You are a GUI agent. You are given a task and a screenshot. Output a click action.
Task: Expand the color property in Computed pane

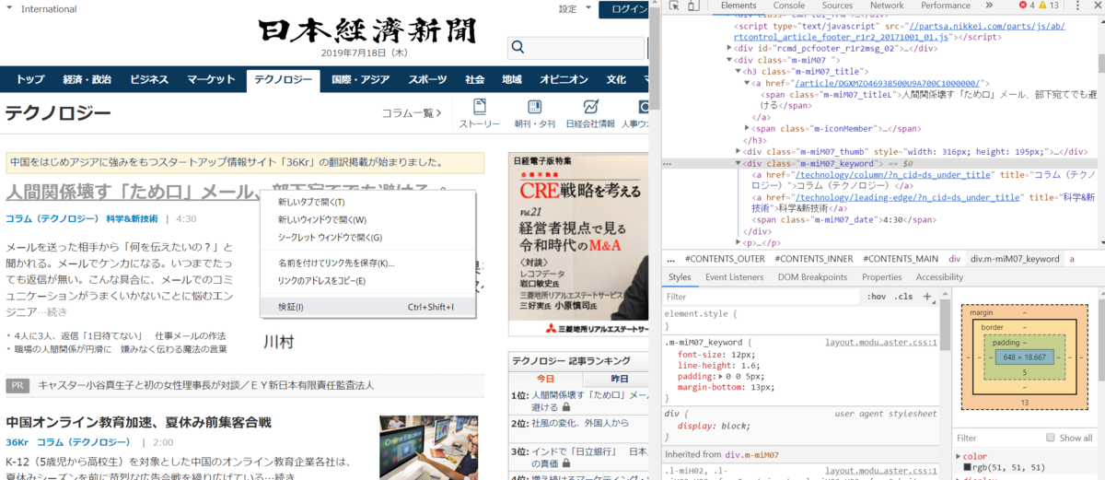pos(959,456)
